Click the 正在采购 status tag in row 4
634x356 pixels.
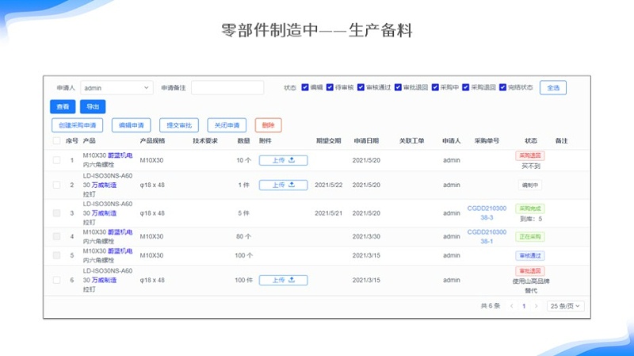click(x=529, y=236)
